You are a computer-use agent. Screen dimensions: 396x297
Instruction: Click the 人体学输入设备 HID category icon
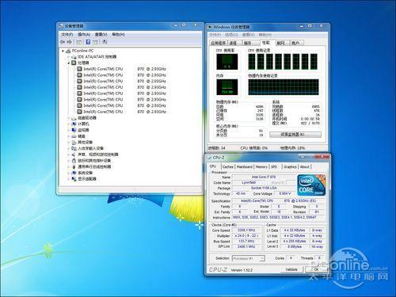pyautogui.click(x=74, y=148)
